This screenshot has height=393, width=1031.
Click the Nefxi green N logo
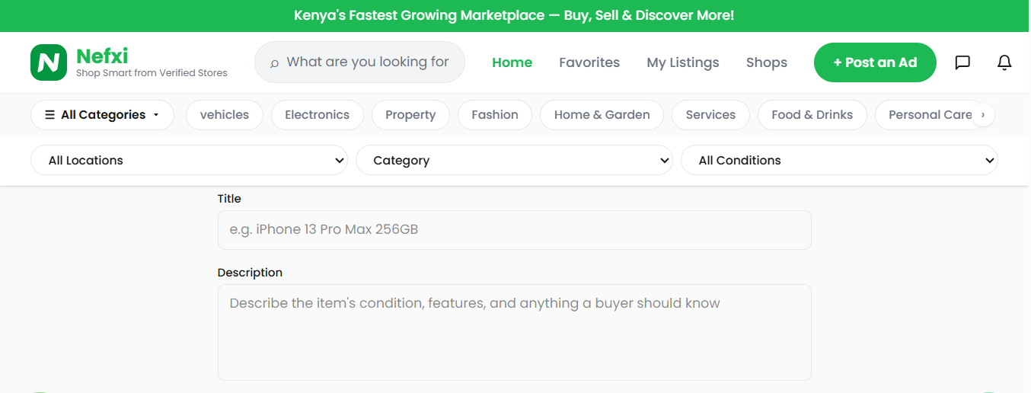(x=49, y=62)
